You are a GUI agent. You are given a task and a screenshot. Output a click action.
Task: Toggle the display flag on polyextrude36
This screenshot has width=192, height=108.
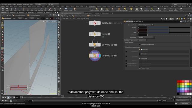(100, 56)
